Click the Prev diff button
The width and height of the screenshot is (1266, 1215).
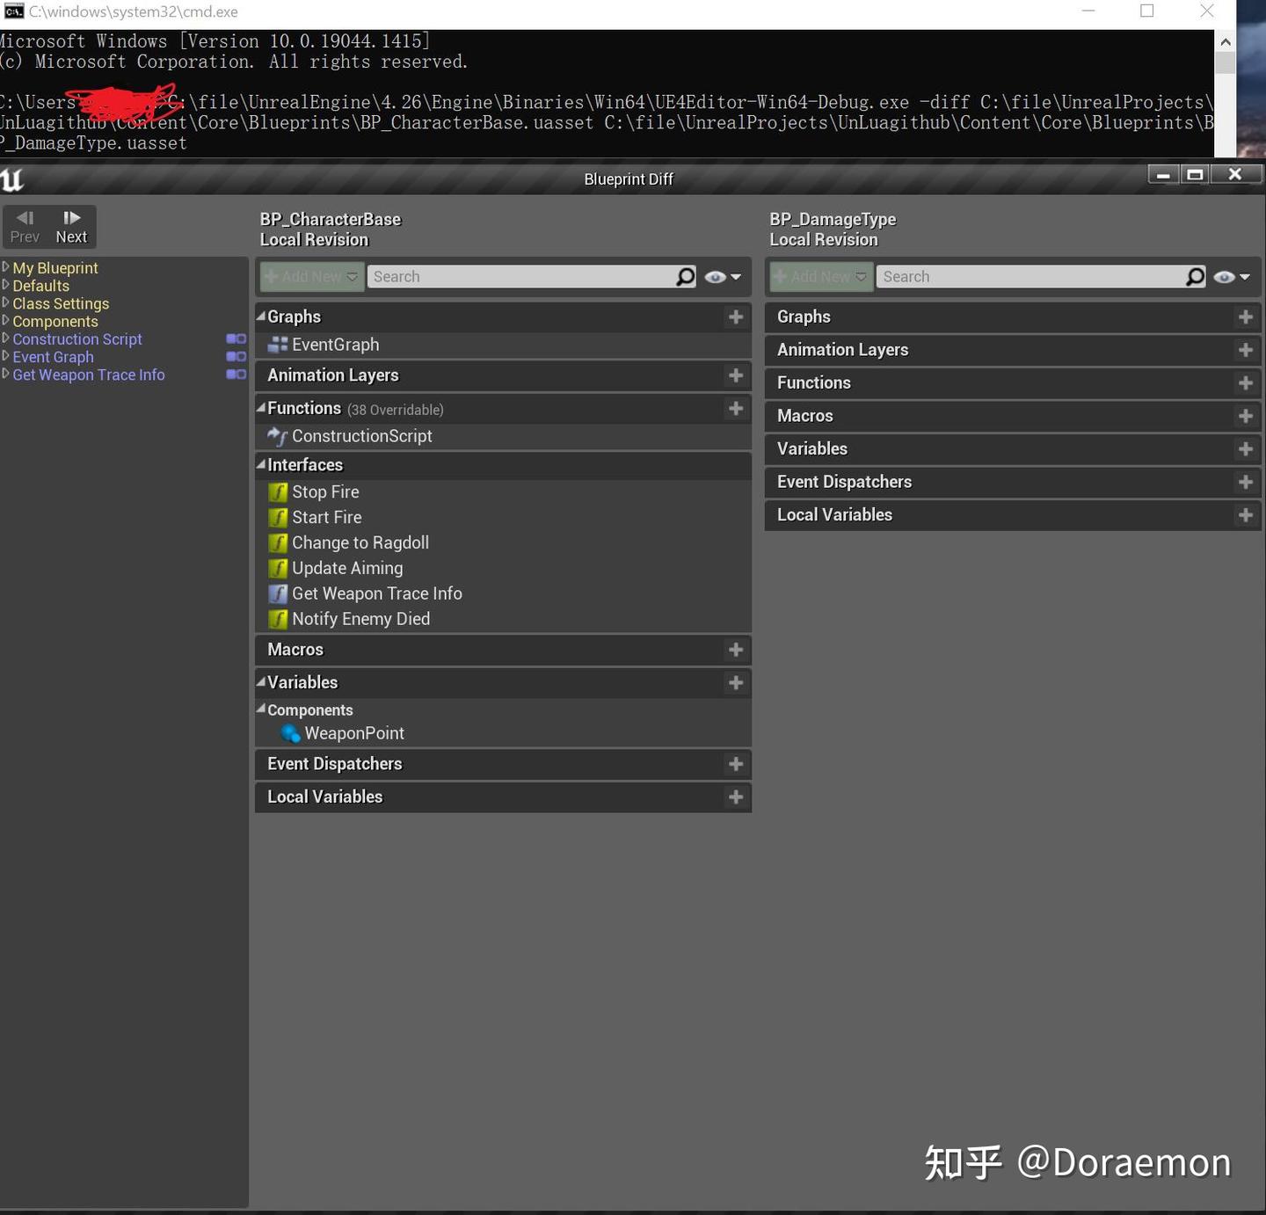pyautogui.click(x=25, y=226)
